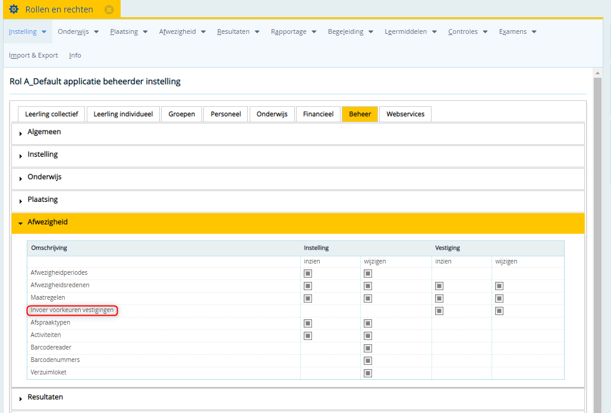Toggle Afwezigheidsredenen Instelling wijzigen checkbox
The height and width of the screenshot is (413, 611).
368,286
